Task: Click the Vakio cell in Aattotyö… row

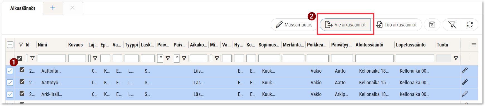Action: [x=316, y=83]
